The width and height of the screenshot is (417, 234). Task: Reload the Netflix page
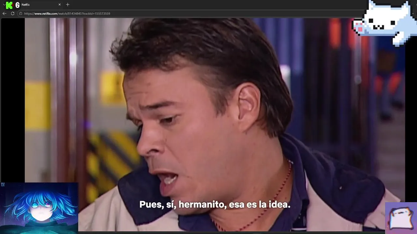[x=13, y=14]
